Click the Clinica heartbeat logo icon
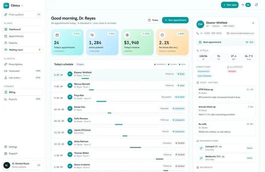 (x=6, y=5)
